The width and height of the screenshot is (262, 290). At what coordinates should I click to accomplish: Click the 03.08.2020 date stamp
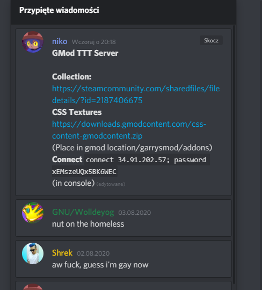(x=135, y=213)
